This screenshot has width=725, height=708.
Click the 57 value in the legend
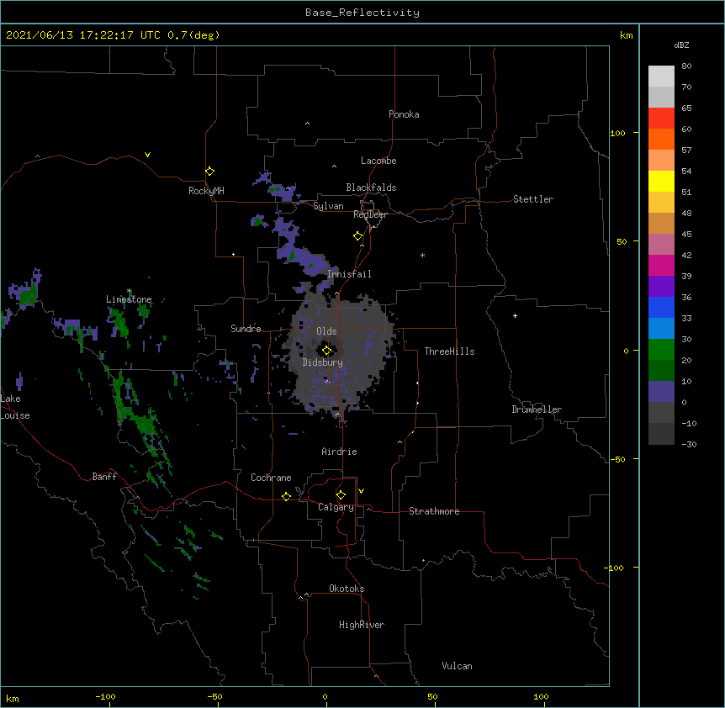[686, 151]
